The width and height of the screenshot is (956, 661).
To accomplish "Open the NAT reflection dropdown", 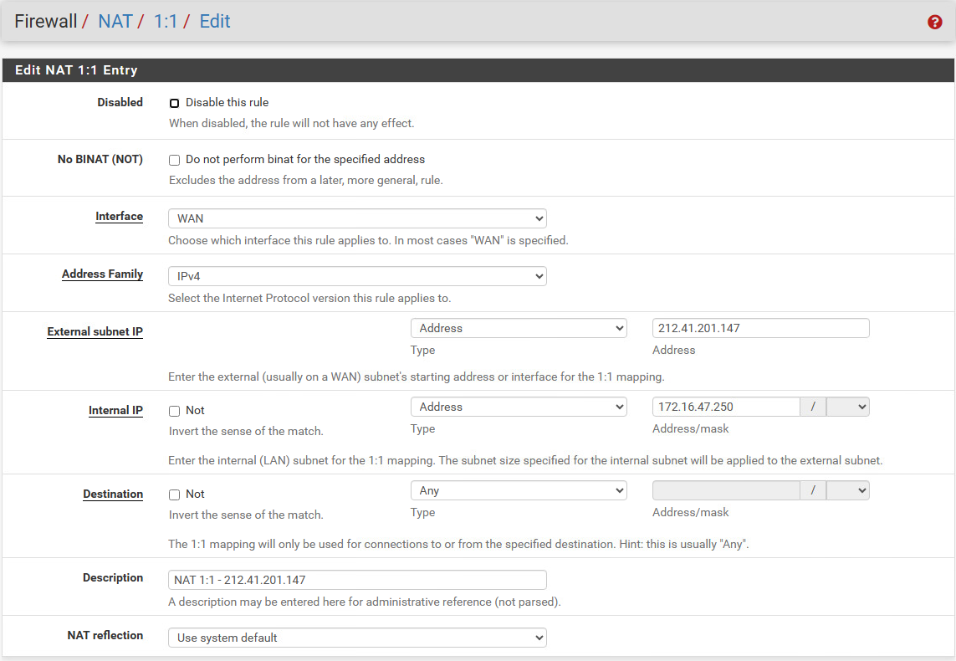I will click(x=357, y=638).
